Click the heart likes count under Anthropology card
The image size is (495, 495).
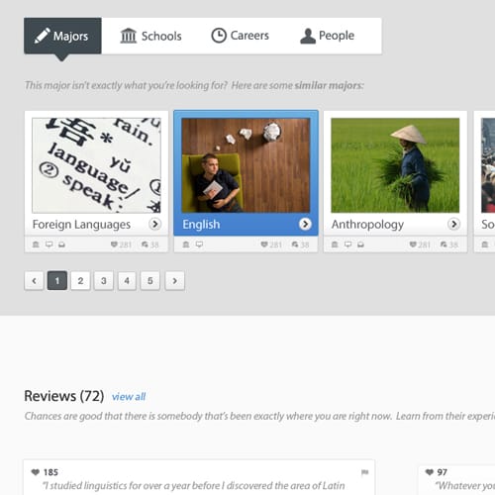pos(420,245)
